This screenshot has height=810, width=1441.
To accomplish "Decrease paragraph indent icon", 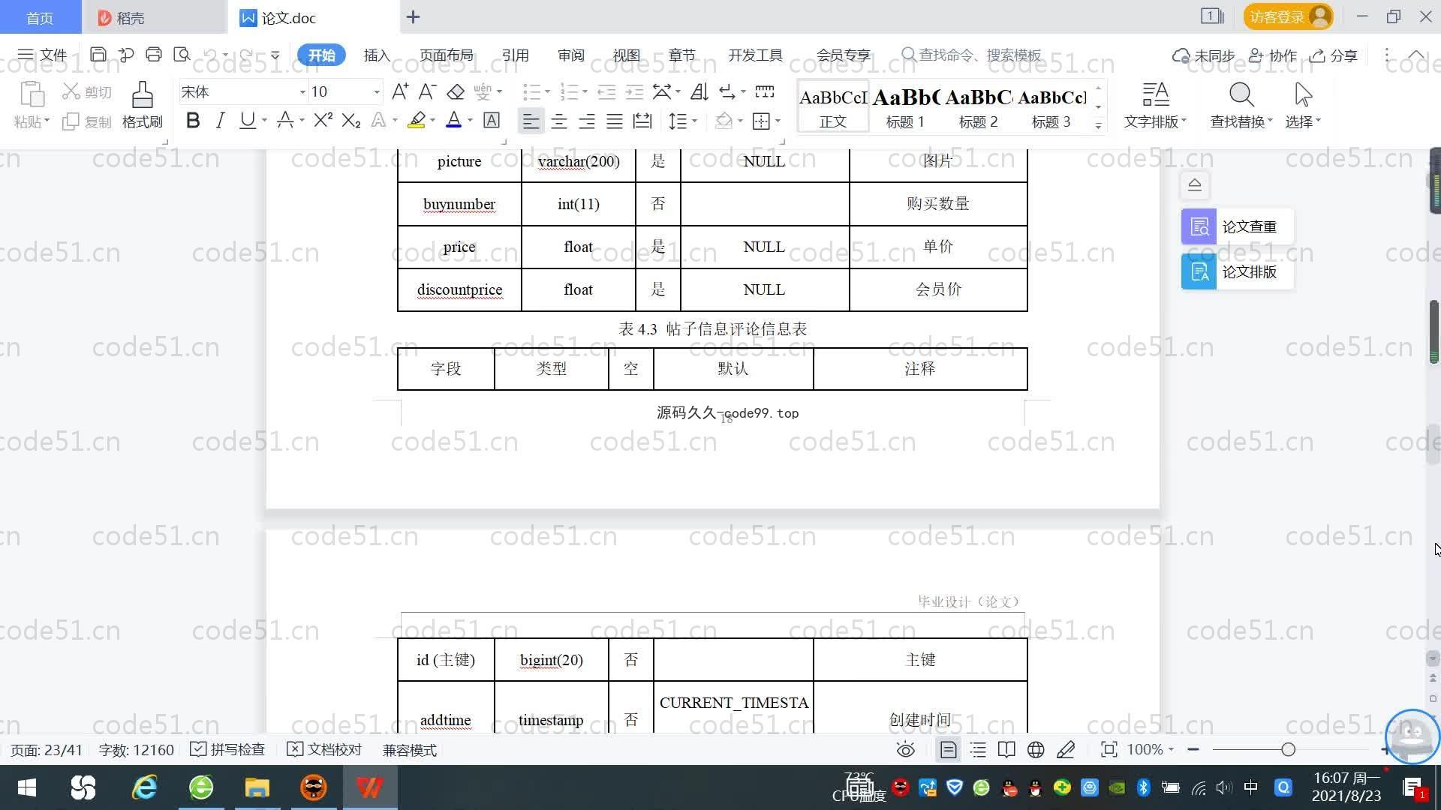I will tap(606, 91).
